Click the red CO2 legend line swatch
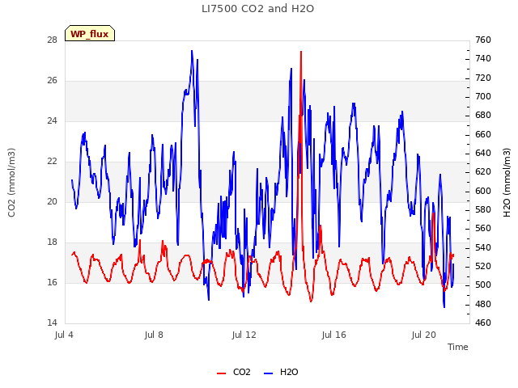 coord(221,373)
